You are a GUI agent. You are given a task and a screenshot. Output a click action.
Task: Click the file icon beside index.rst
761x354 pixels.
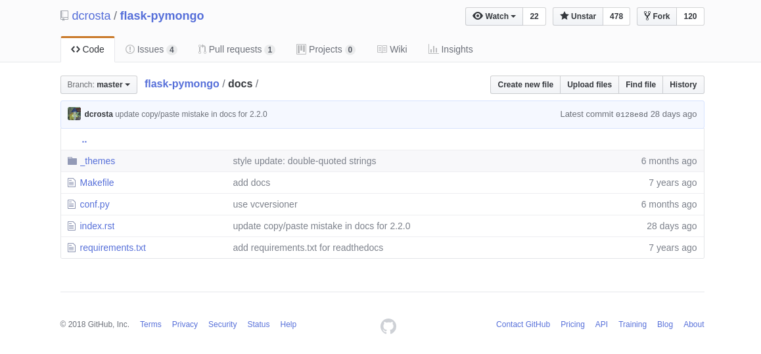pyautogui.click(x=72, y=226)
